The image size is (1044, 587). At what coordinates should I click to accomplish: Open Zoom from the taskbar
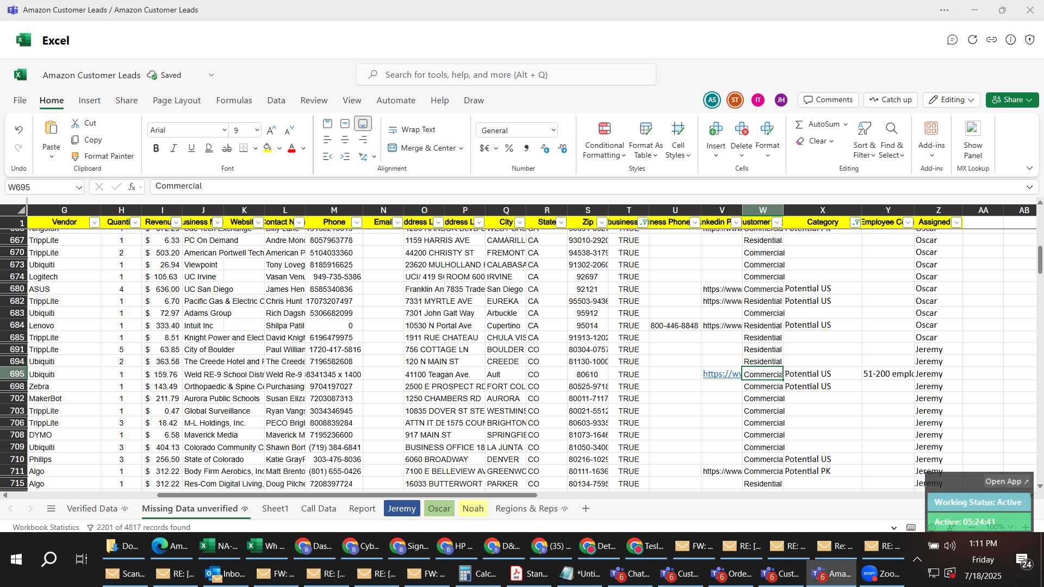[881, 573]
